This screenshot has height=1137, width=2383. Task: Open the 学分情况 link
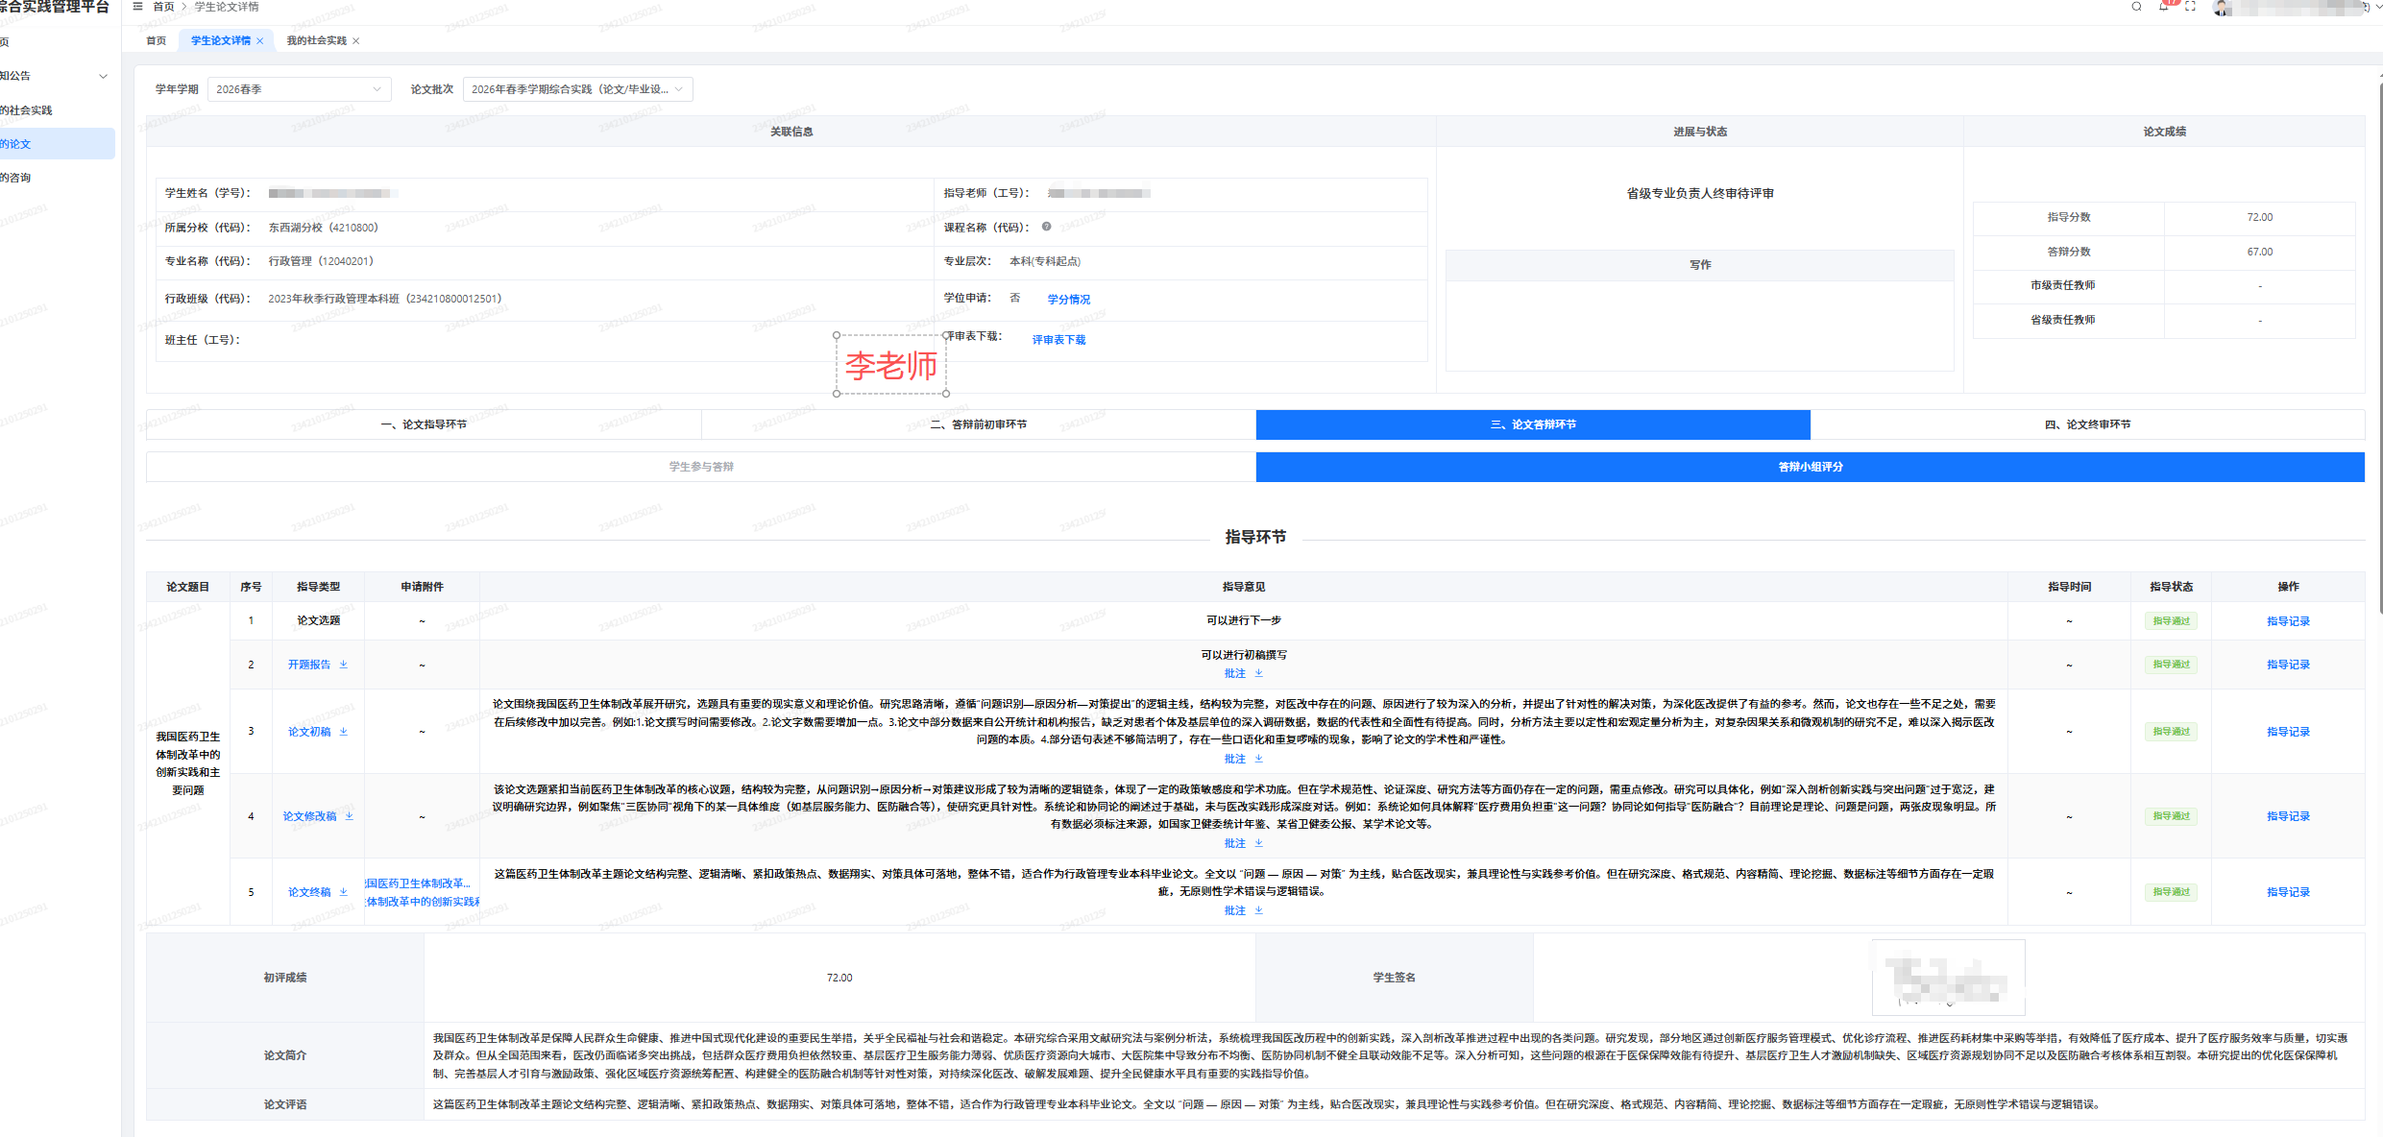[x=1068, y=300]
